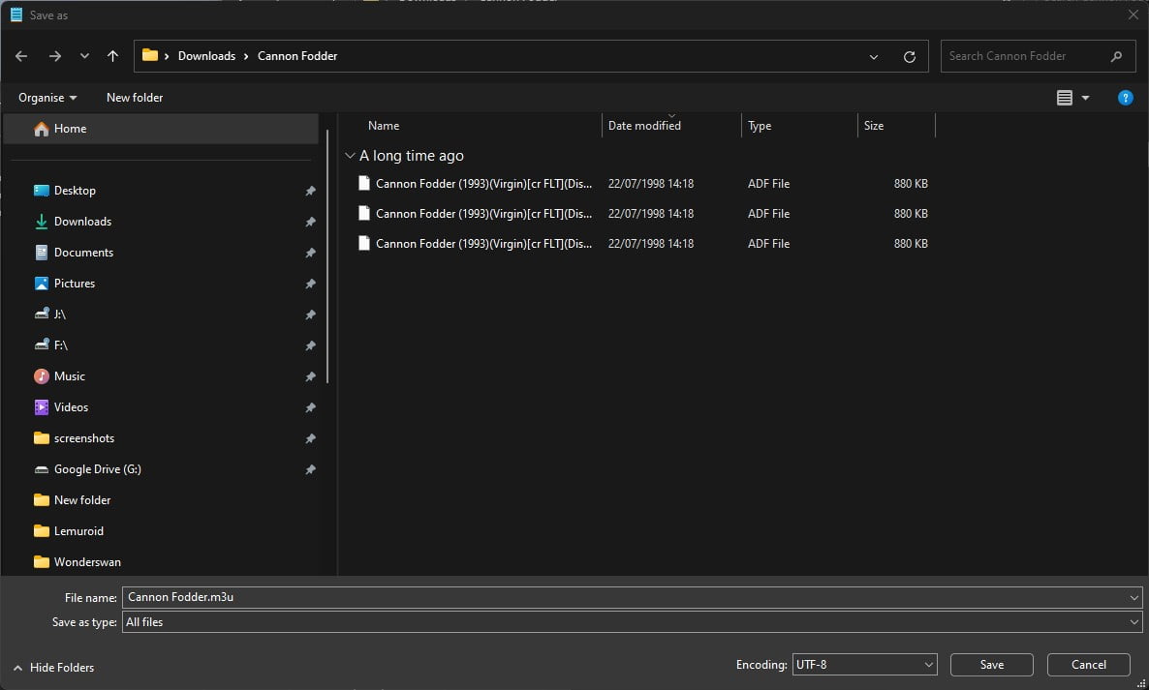Screen dimensions: 1149x690
Task: Open the Organise menu
Action: click(x=47, y=98)
